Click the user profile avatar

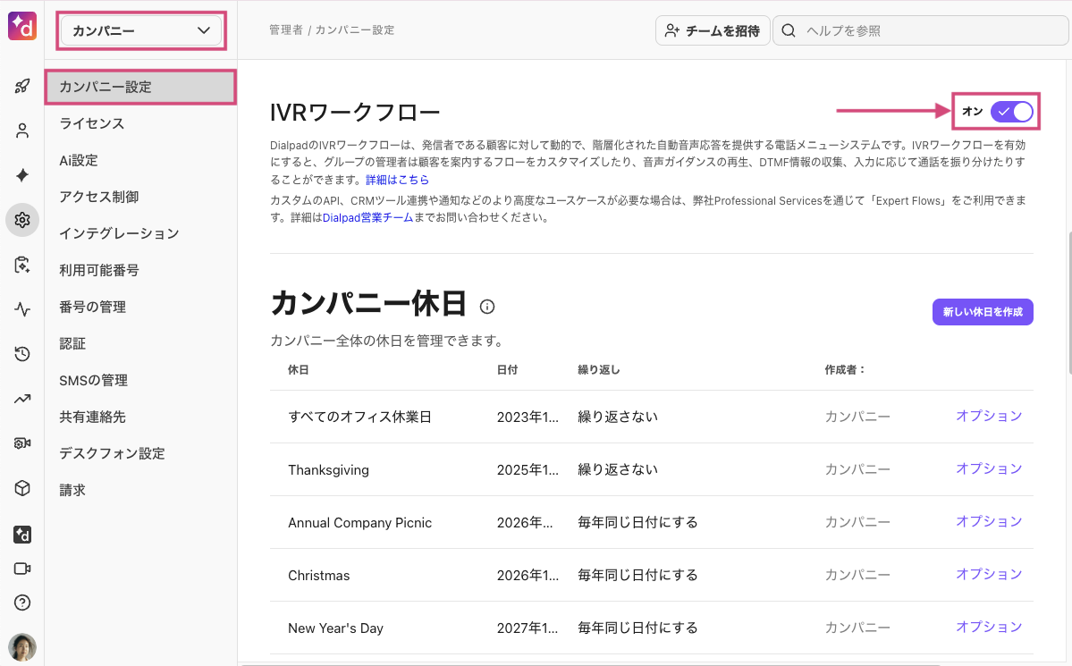22,646
